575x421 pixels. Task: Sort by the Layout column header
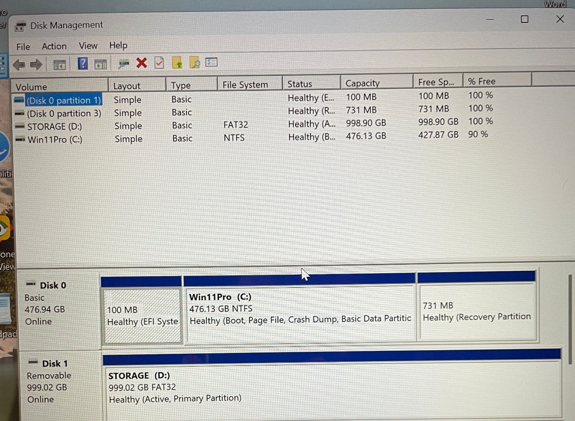coord(137,85)
